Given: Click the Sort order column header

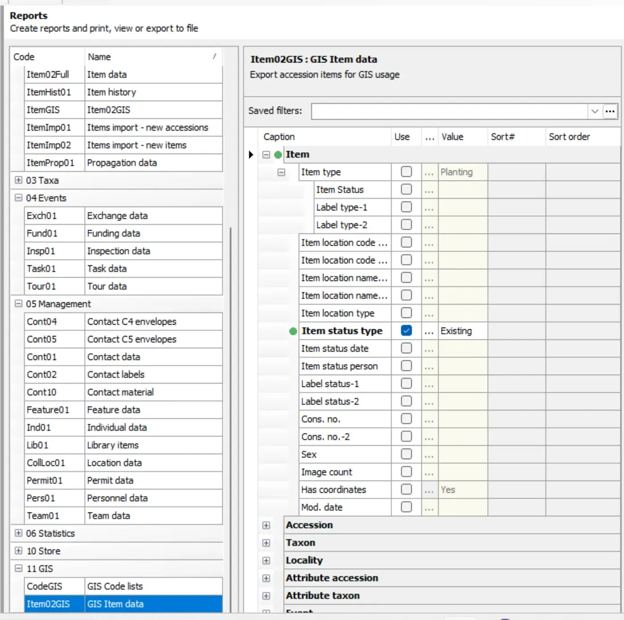Looking at the screenshot, I should click(x=582, y=137).
